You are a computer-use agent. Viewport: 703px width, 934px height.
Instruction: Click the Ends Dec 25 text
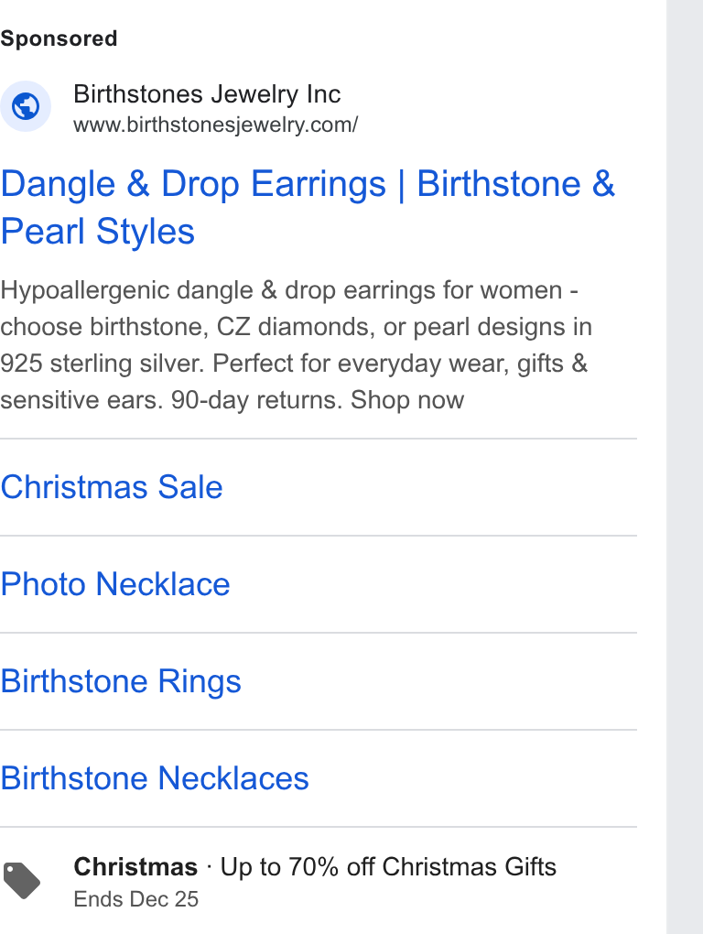point(135,899)
